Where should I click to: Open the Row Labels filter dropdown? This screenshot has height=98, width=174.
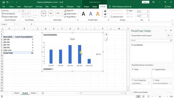[14, 37]
